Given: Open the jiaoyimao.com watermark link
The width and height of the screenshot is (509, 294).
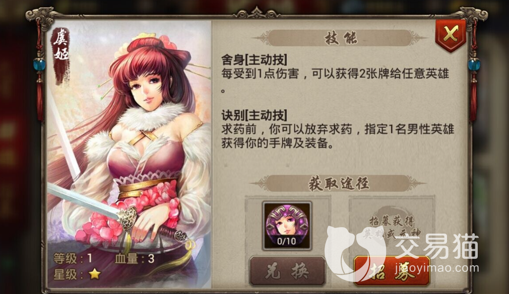Looking at the screenshot, I should (x=437, y=268).
